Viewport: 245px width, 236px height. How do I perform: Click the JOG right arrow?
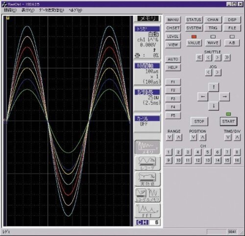[x=218, y=72]
